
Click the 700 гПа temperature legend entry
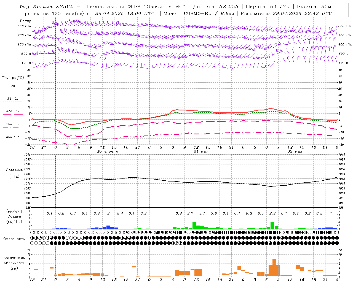pos(13,124)
